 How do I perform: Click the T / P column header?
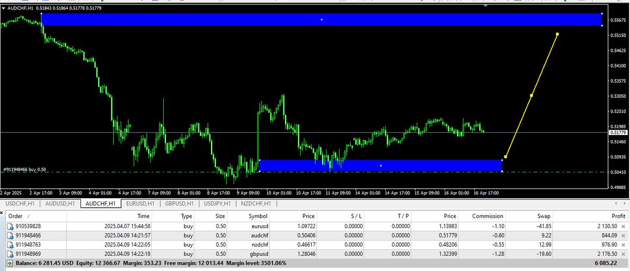388,216
